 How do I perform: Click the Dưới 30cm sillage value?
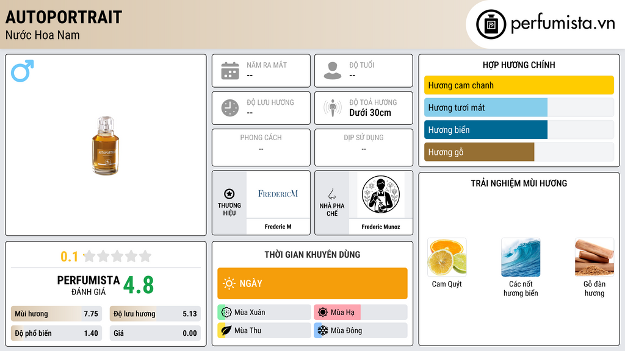point(370,113)
